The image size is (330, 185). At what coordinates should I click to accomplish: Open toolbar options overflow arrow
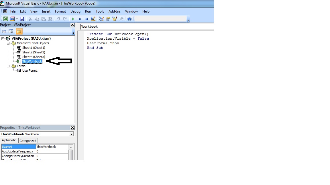coord(188,20)
